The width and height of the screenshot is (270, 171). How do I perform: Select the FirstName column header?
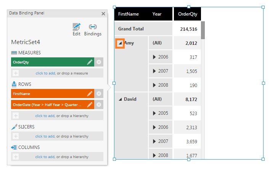(x=129, y=14)
